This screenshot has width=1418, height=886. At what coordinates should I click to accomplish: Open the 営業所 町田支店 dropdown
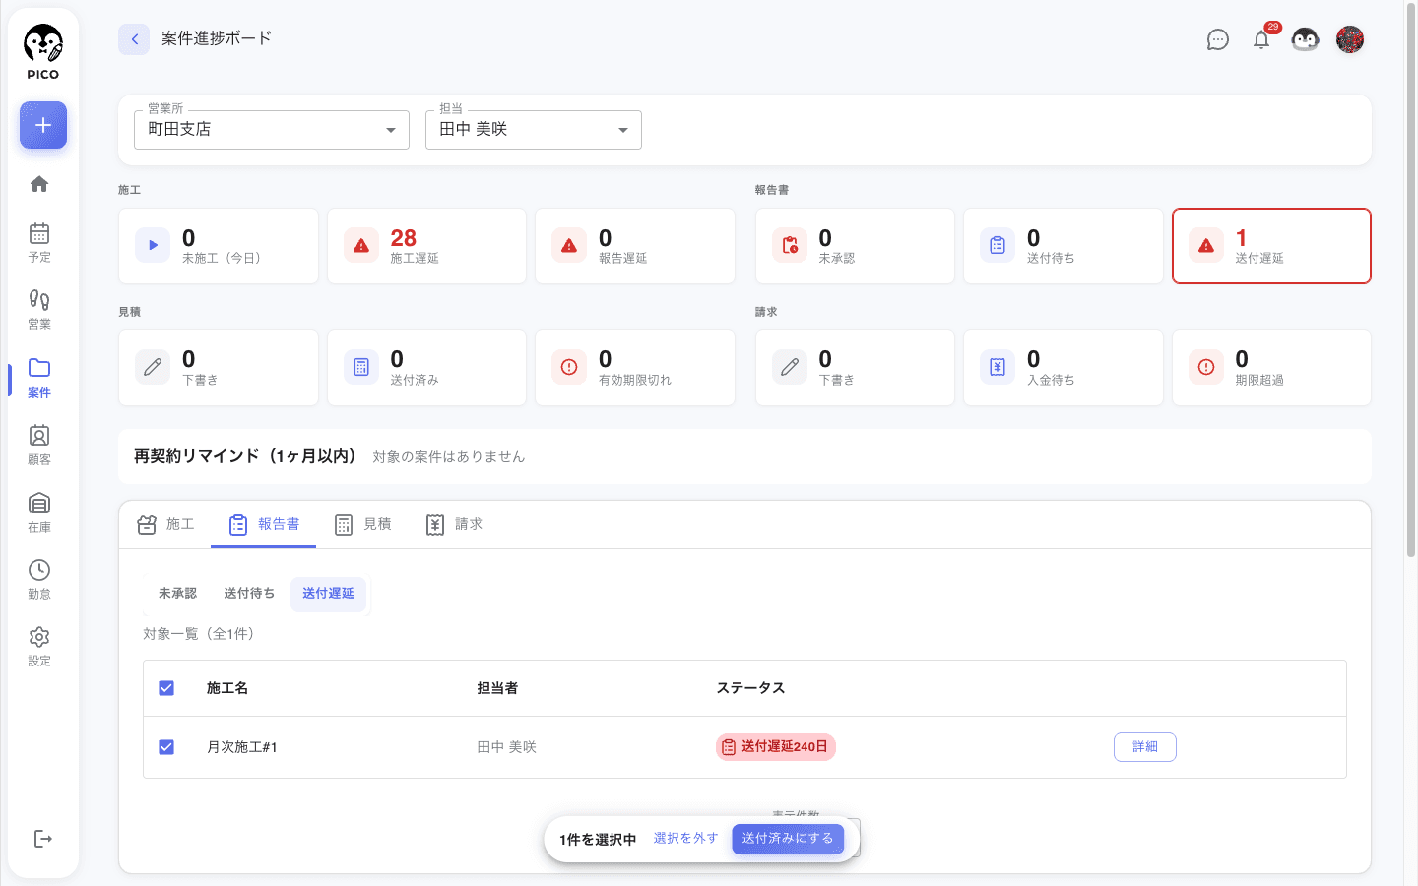pyautogui.click(x=272, y=130)
